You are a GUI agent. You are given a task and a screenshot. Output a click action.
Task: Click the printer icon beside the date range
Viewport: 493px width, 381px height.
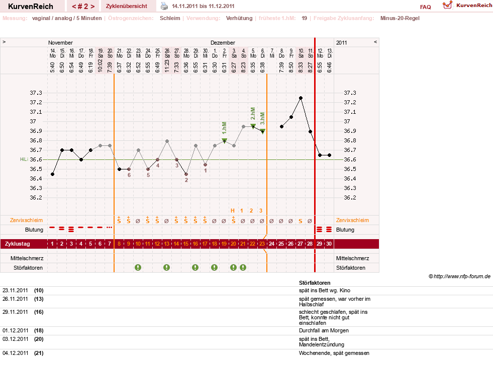164,6
